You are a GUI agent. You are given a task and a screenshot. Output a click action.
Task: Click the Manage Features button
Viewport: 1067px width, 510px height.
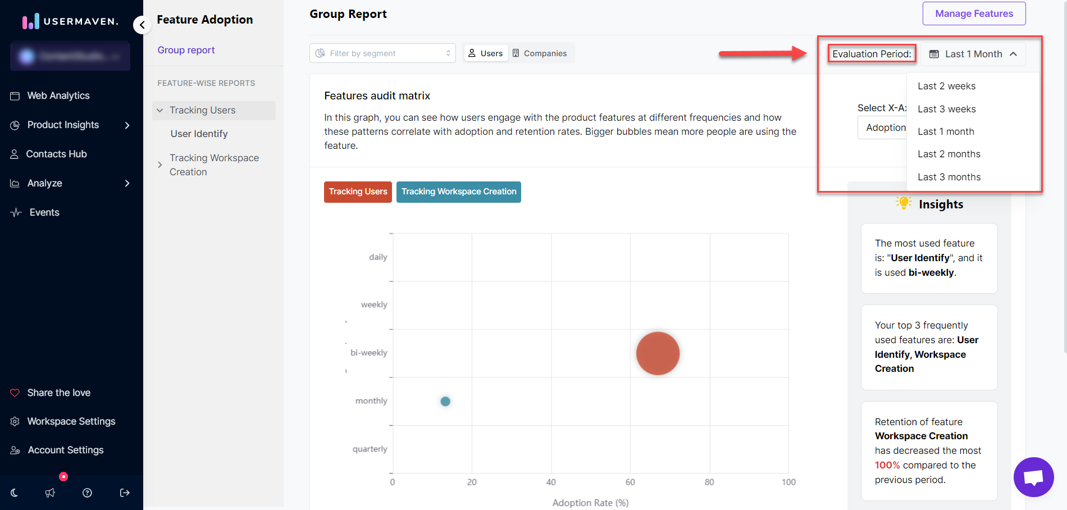point(974,13)
